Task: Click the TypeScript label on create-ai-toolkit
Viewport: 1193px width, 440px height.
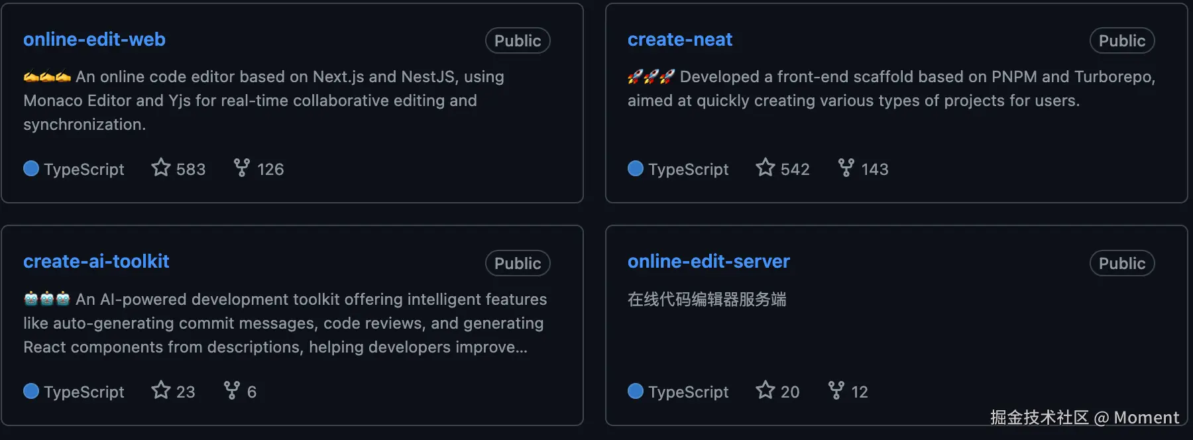Action: 84,392
